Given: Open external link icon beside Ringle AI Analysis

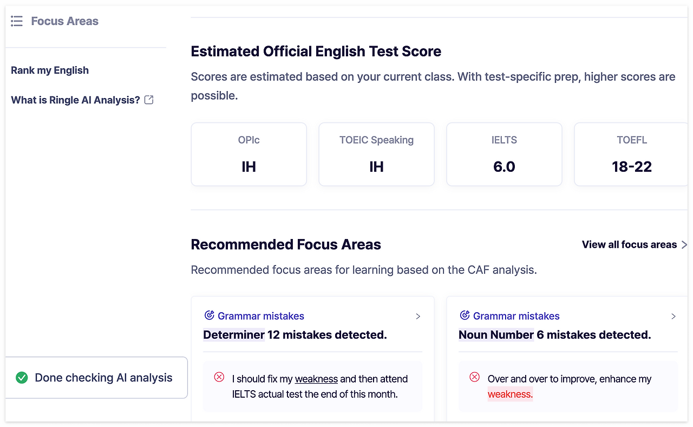Looking at the screenshot, I should pyautogui.click(x=149, y=100).
